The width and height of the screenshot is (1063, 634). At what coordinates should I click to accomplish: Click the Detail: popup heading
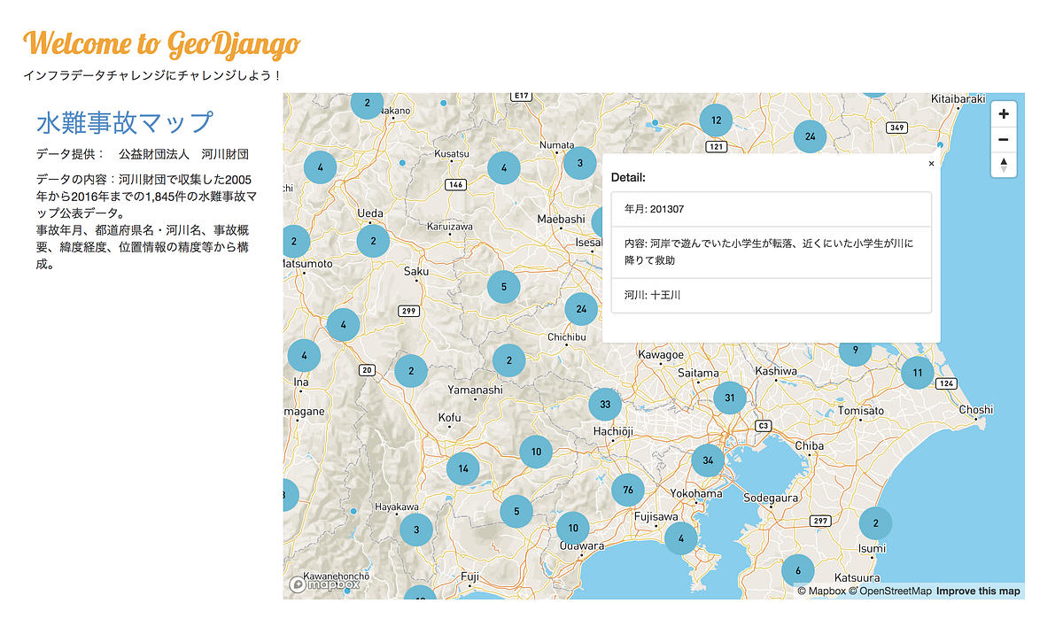629,178
